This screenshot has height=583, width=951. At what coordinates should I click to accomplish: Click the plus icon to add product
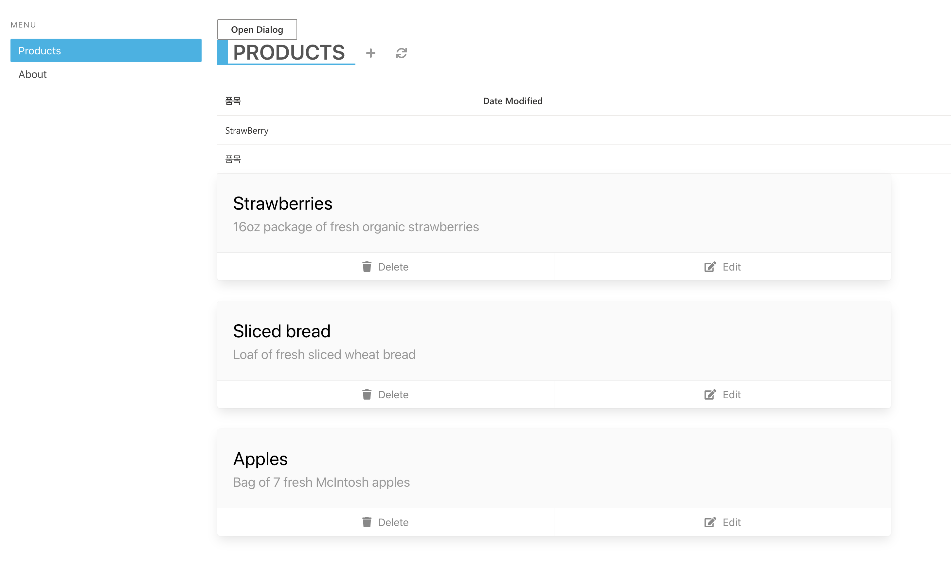[370, 53]
